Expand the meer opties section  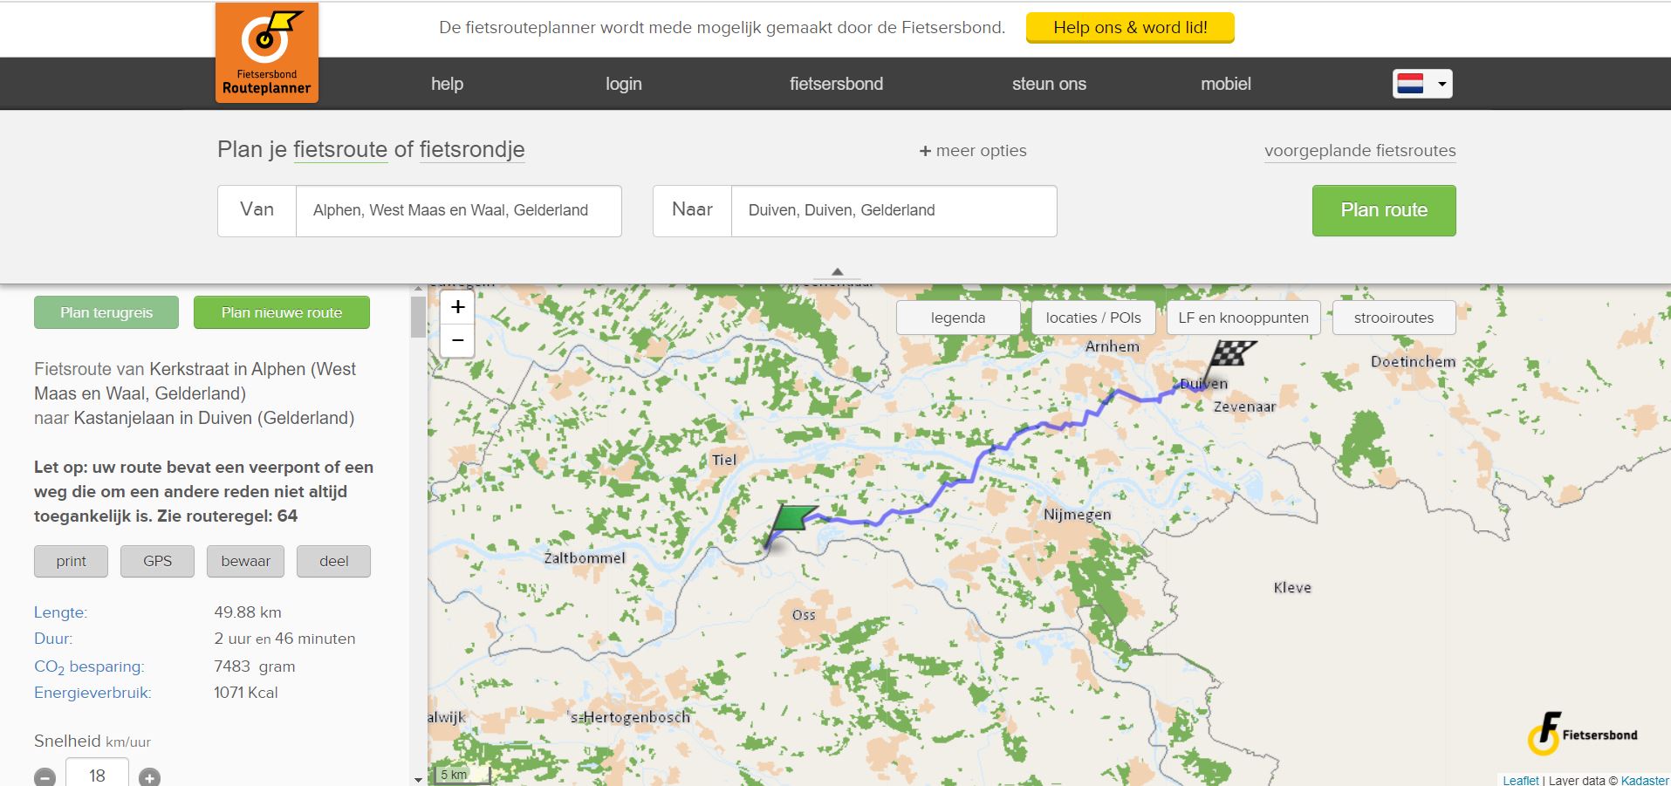972,151
